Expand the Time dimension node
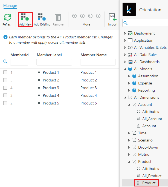168x187 pixels. coord(129,133)
